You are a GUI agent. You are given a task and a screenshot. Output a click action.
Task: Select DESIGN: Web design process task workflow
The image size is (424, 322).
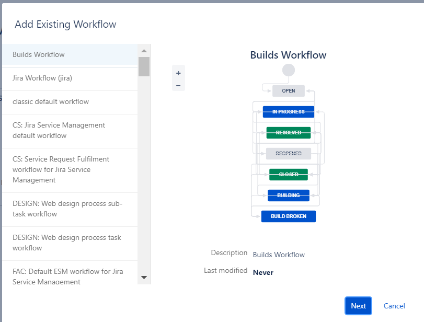pyautogui.click(x=70, y=243)
